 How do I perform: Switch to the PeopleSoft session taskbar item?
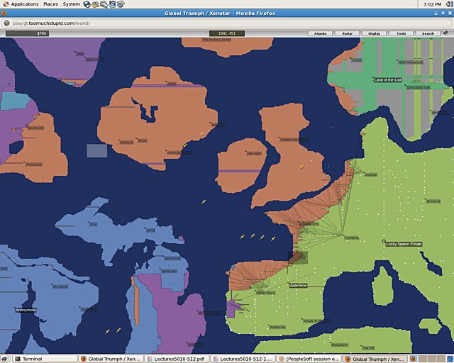coord(309,359)
